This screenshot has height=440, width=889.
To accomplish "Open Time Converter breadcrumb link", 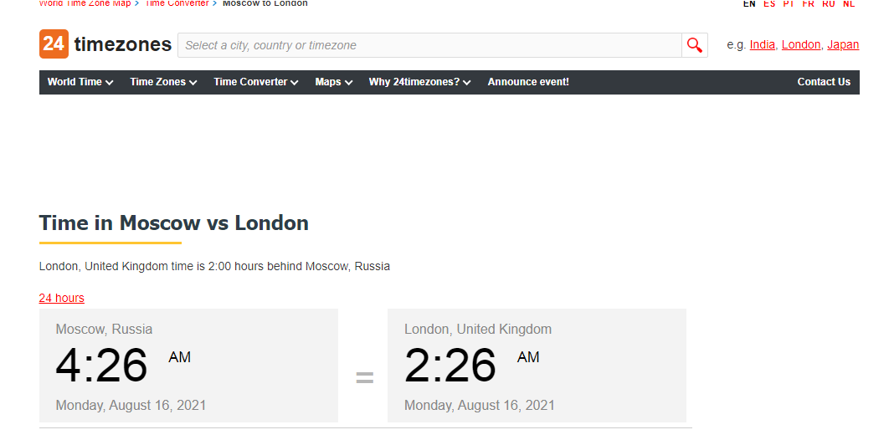I will (x=177, y=3).
